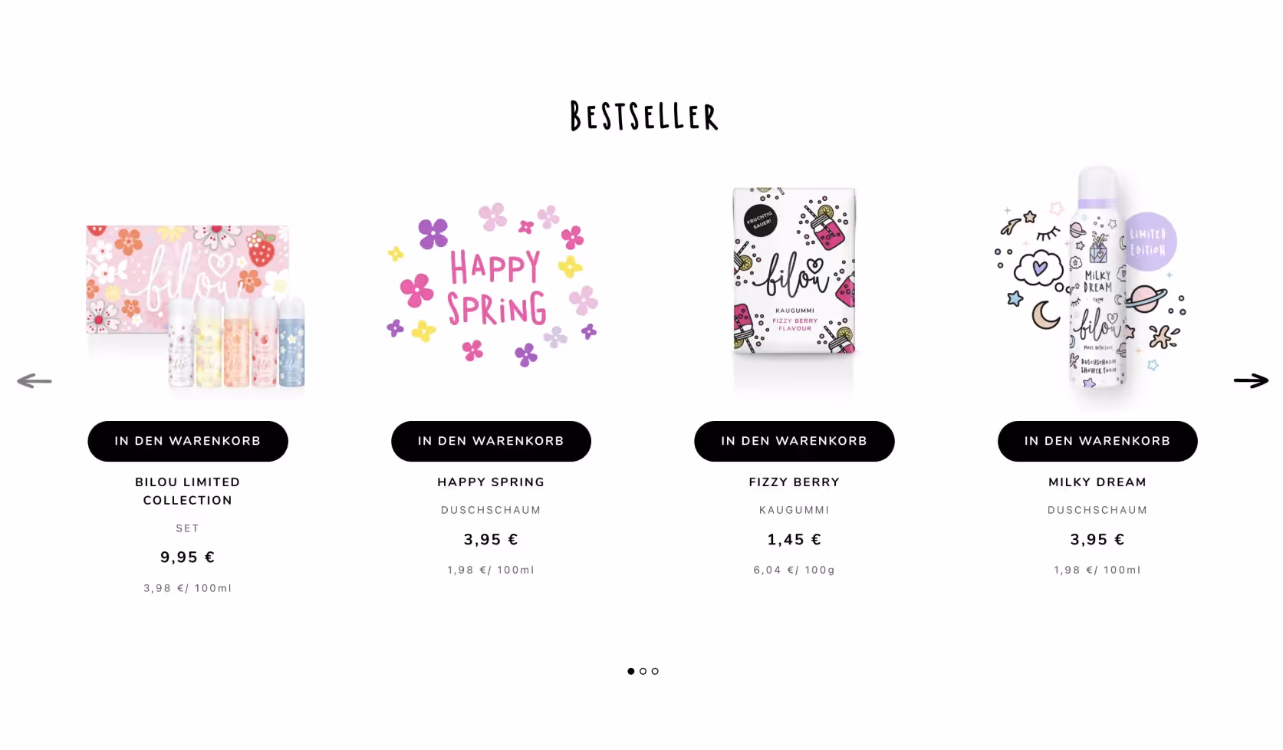1283x750 pixels.
Task: Open the Bilou Limited Collection set image
Action: [x=196, y=305]
